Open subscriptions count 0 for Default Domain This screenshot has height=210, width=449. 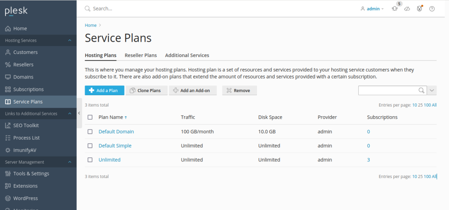click(x=368, y=132)
